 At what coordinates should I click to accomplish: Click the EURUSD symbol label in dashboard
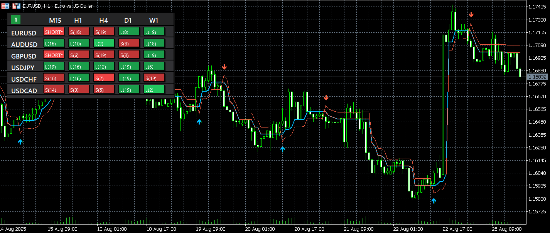24,33
